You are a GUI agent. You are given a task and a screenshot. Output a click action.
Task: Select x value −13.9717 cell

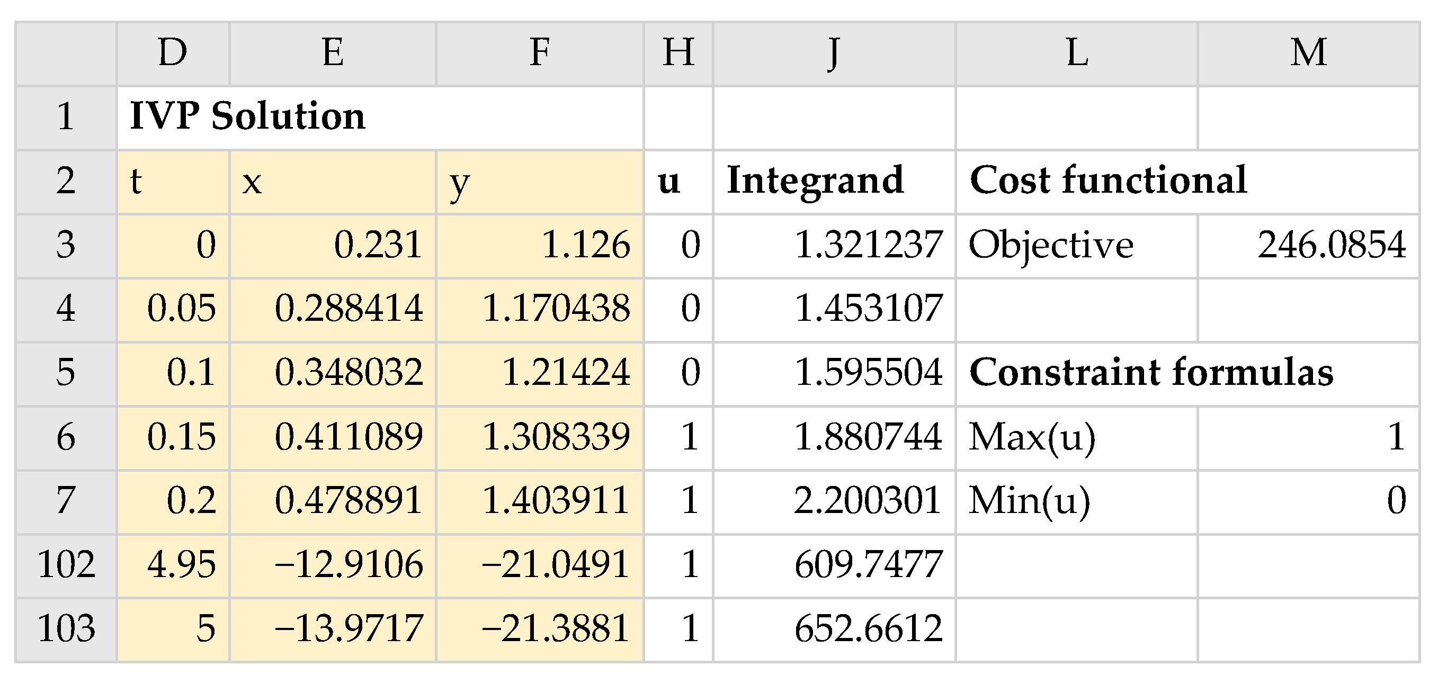coord(333,629)
